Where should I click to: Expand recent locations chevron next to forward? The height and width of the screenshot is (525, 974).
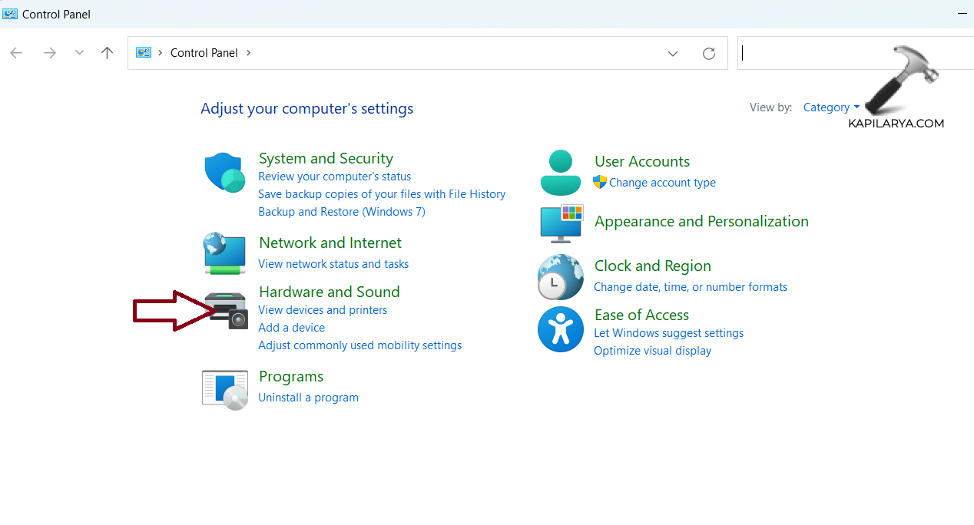click(79, 53)
